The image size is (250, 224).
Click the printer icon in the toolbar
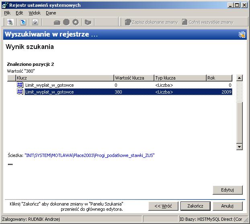point(10,22)
